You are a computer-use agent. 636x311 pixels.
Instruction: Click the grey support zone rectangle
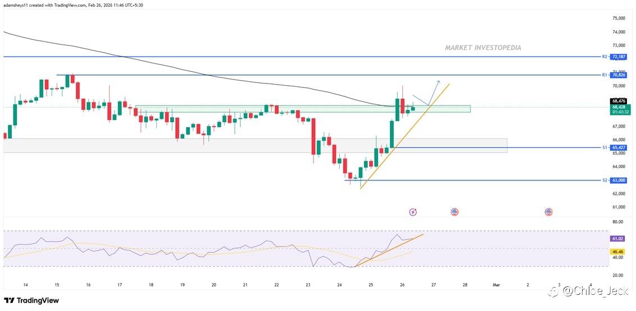click(x=255, y=146)
